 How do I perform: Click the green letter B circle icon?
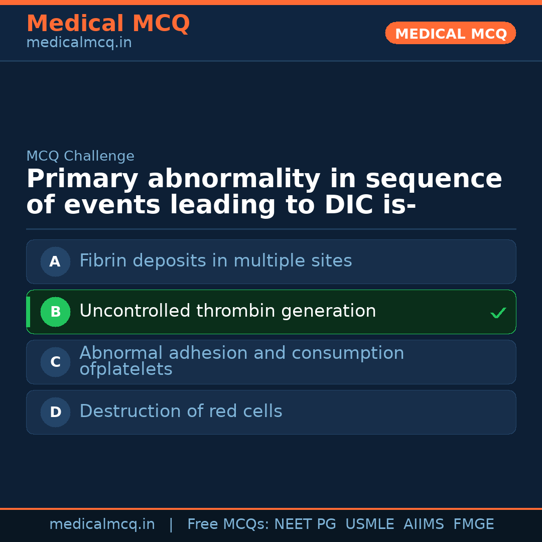[x=55, y=312]
